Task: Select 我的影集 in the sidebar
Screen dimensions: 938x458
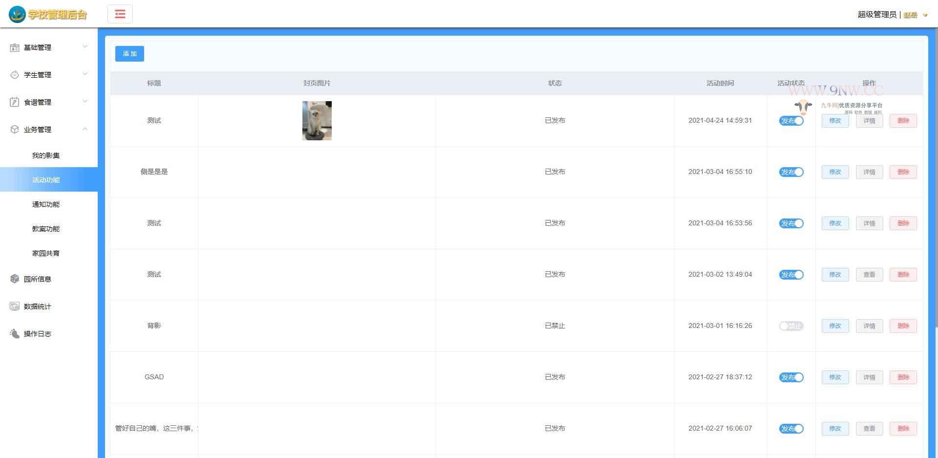Action: pyautogui.click(x=46, y=155)
